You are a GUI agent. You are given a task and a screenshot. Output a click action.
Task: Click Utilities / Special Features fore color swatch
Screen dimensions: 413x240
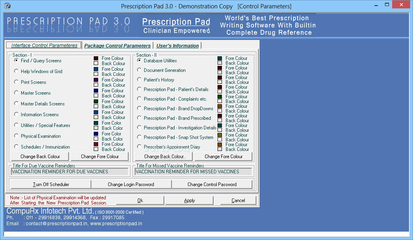(96, 123)
